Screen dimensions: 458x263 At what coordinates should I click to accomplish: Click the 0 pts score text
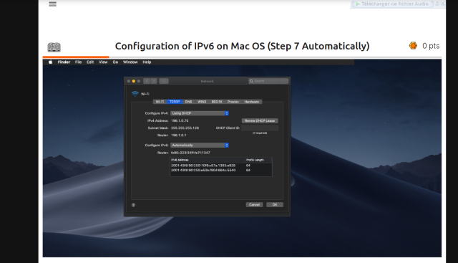[x=431, y=46]
